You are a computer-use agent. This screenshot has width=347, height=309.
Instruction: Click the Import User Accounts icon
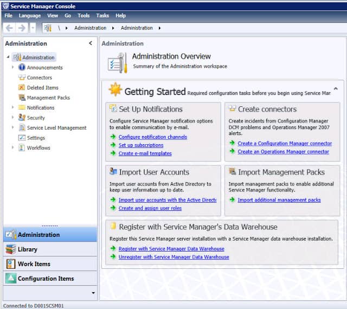[113, 171]
